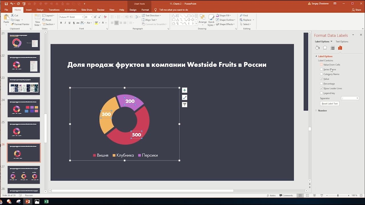Viewport: 365px width, 205px height.
Task: Select the Effects pentagon icon
Action: pyautogui.click(x=325, y=48)
